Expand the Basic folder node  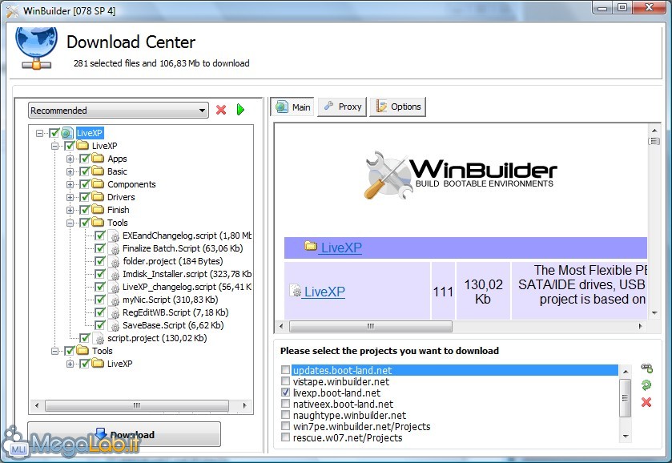70,171
